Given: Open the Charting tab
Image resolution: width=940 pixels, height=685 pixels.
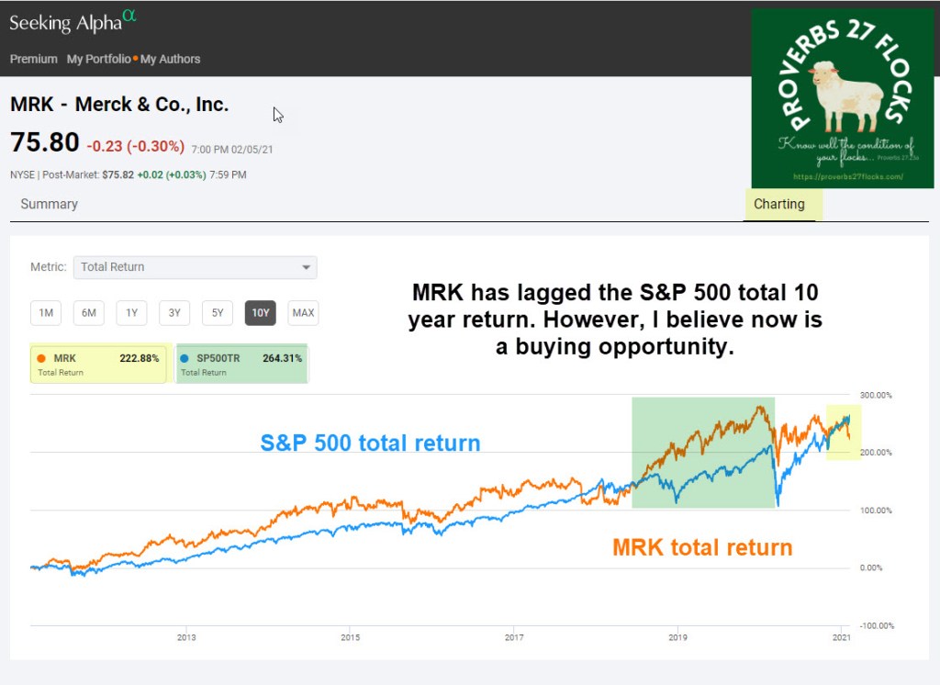Looking at the screenshot, I should point(779,204).
